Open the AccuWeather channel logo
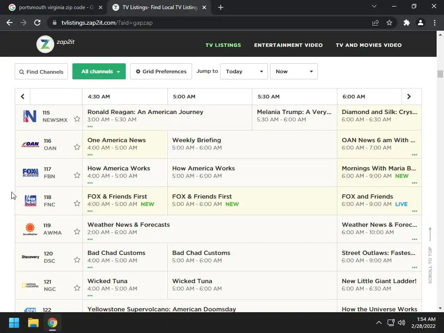444x333 pixels. 30,229
